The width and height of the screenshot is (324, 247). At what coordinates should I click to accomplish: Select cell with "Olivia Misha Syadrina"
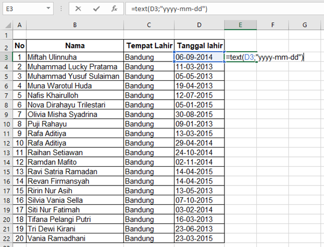click(x=75, y=114)
